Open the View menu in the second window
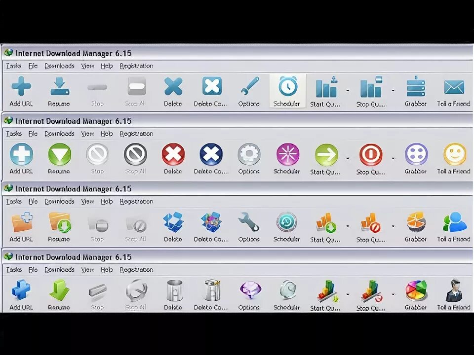The height and width of the screenshot is (355, 474). click(x=88, y=134)
